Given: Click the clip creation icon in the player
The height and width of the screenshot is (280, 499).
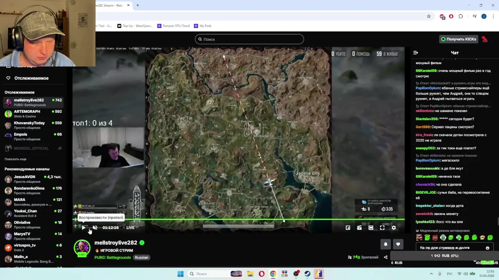Looking at the screenshot, I should 359,227.
